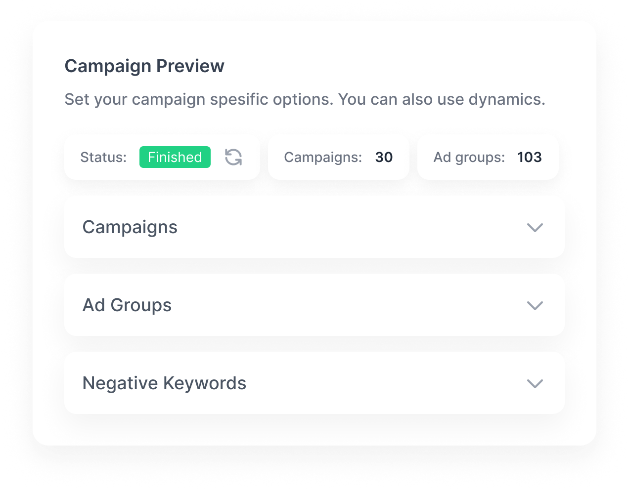This screenshot has height=490, width=629.
Task: Click the green Finished status badge
Action: pyautogui.click(x=175, y=157)
